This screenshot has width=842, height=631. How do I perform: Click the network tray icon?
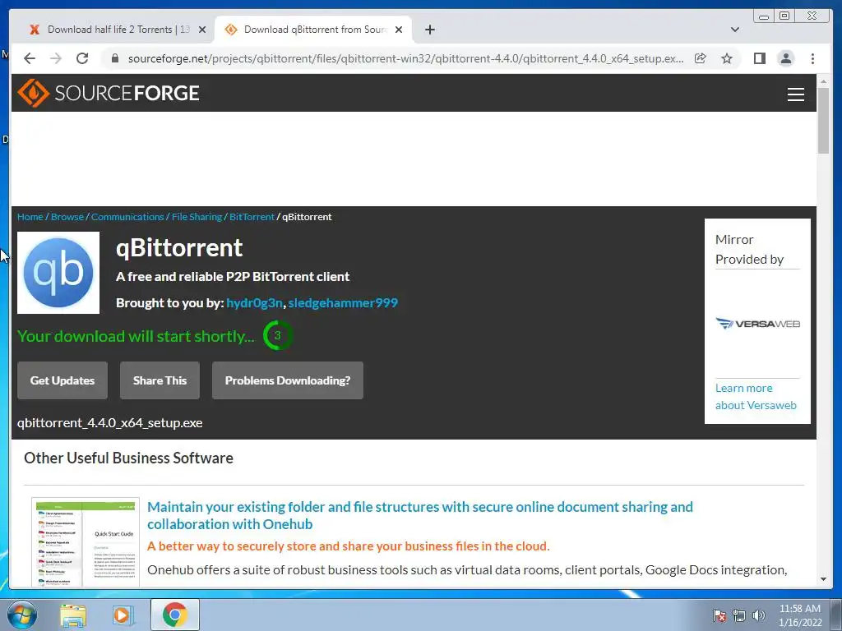(x=739, y=615)
